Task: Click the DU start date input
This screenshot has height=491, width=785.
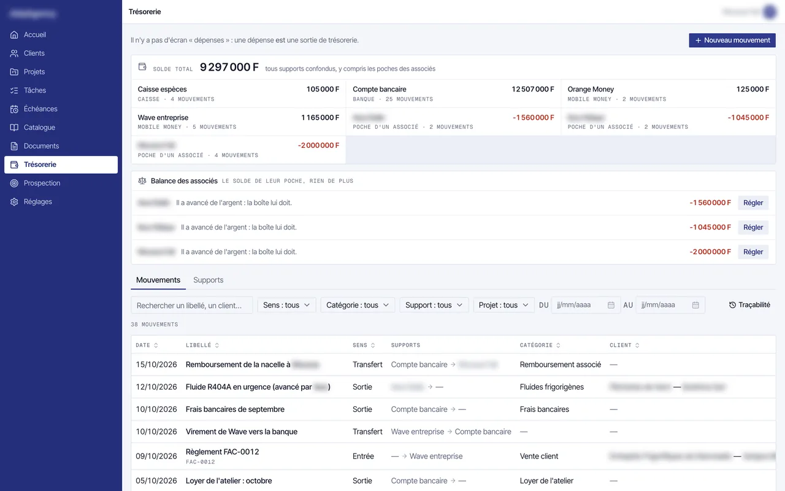Action: pos(586,305)
